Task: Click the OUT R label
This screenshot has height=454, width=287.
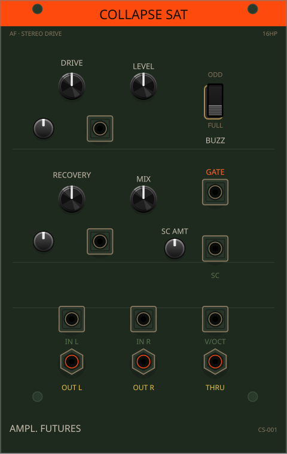Action: (x=143, y=388)
